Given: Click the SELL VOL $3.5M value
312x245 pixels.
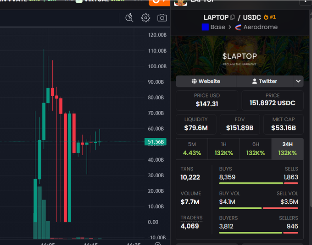Looking at the screenshot, I should [x=289, y=201].
